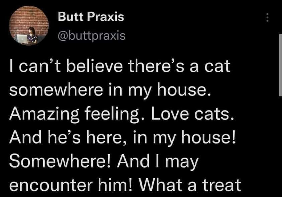Open the three-dot more options menu
The height and width of the screenshot is (197, 282).
tap(267, 17)
